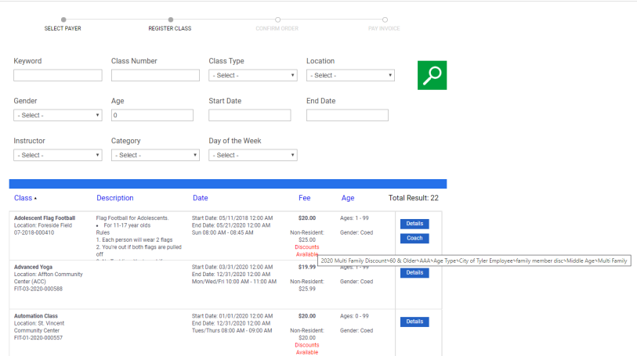Click the Age input field
The image size is (637, 356).
pos(152,115)
